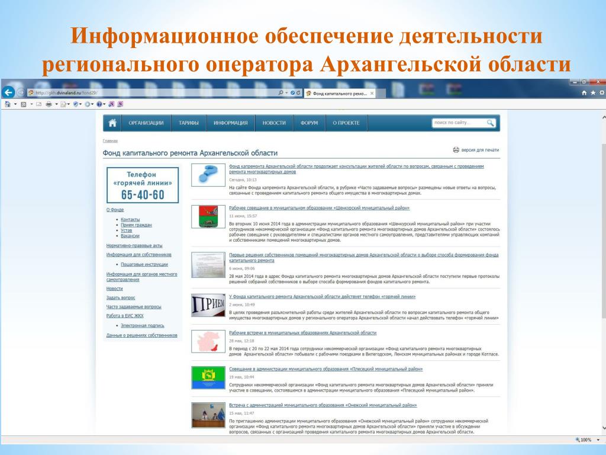Click the address bar search magnifier icon

pyautogui.click(x=281, y=93)
